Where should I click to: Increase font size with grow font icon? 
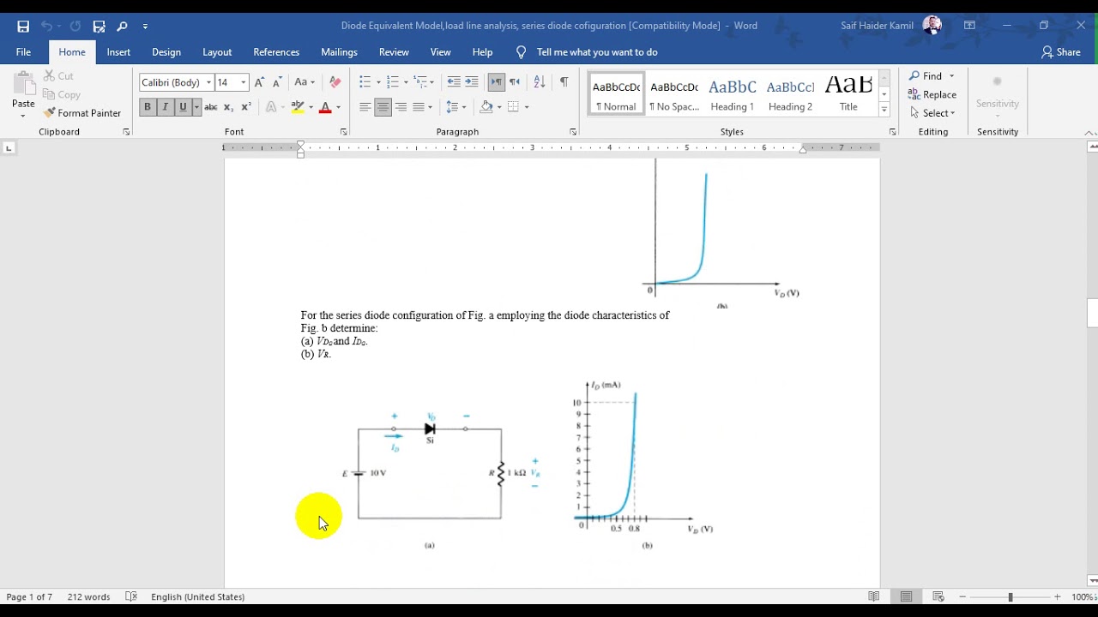[259, 82]
